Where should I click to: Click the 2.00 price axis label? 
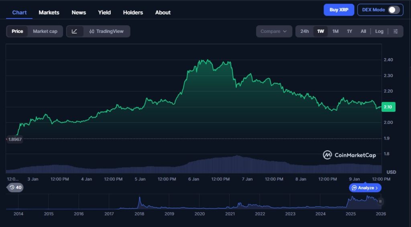tap(388, 123)
